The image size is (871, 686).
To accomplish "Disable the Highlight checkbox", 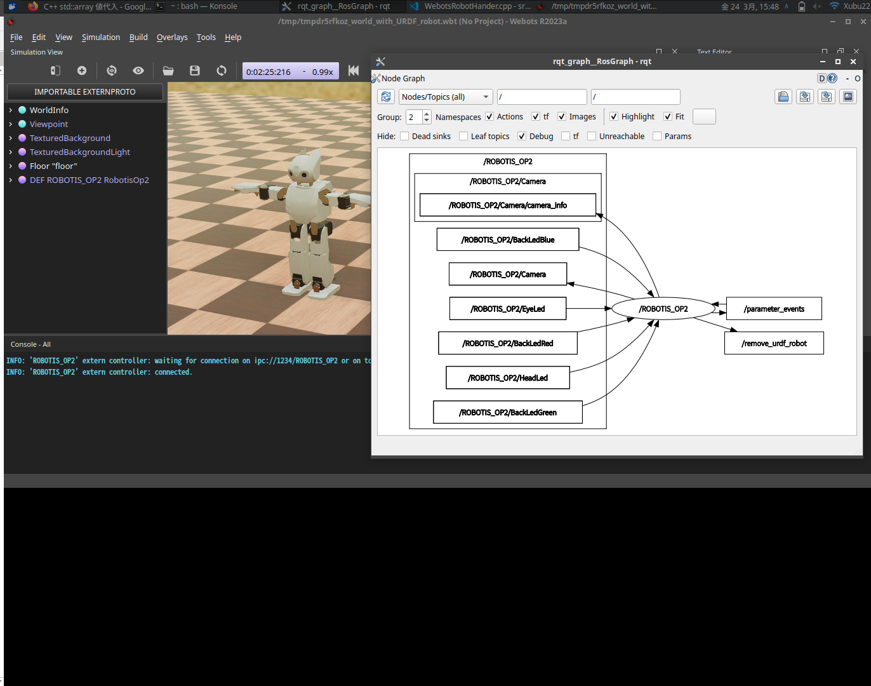I will (x=614, y=116).
